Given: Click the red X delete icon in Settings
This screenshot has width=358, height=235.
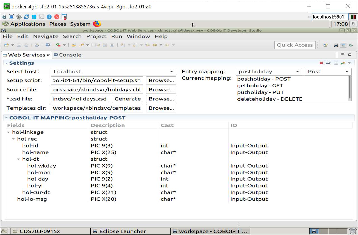Looking at the screenshot, I should (x=321, y=63).
